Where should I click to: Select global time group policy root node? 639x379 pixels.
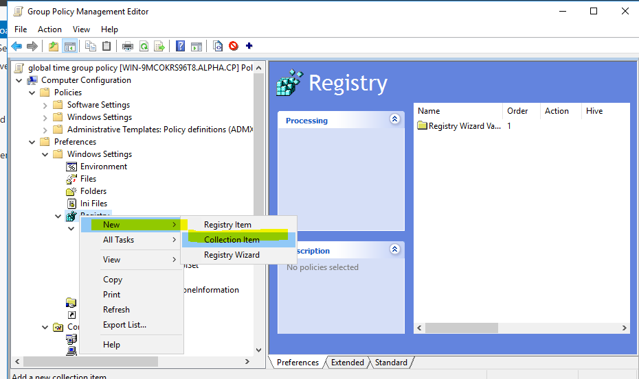[x=140, y=68]
